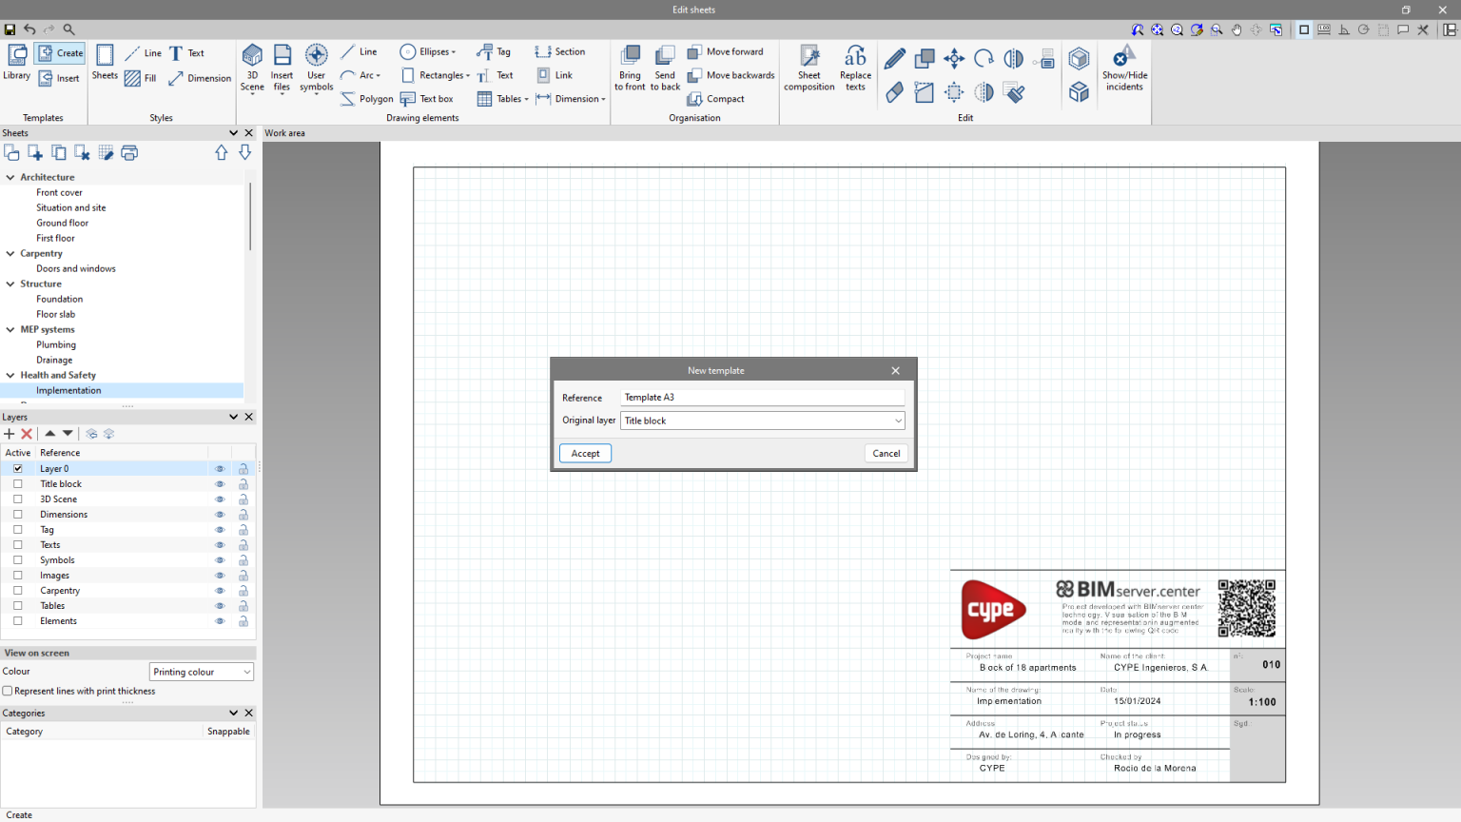The image size is (1461, 822).
Task: Click the Reference text field
Action: (x=762, y=398)
